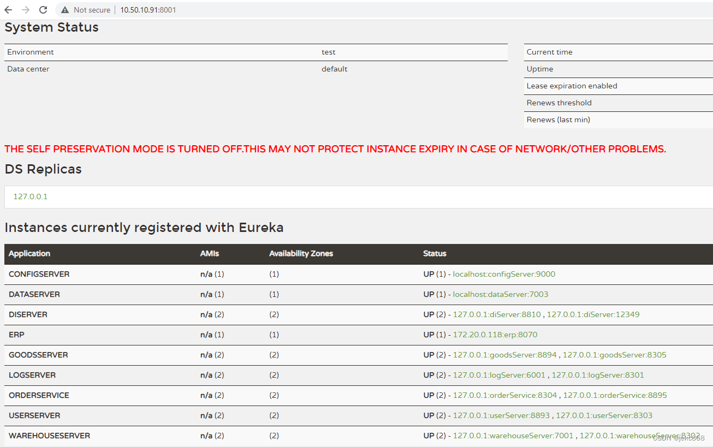
Task: Click the address bar URL 10.50.10.91:8001
Action: (x=148, y=10)
